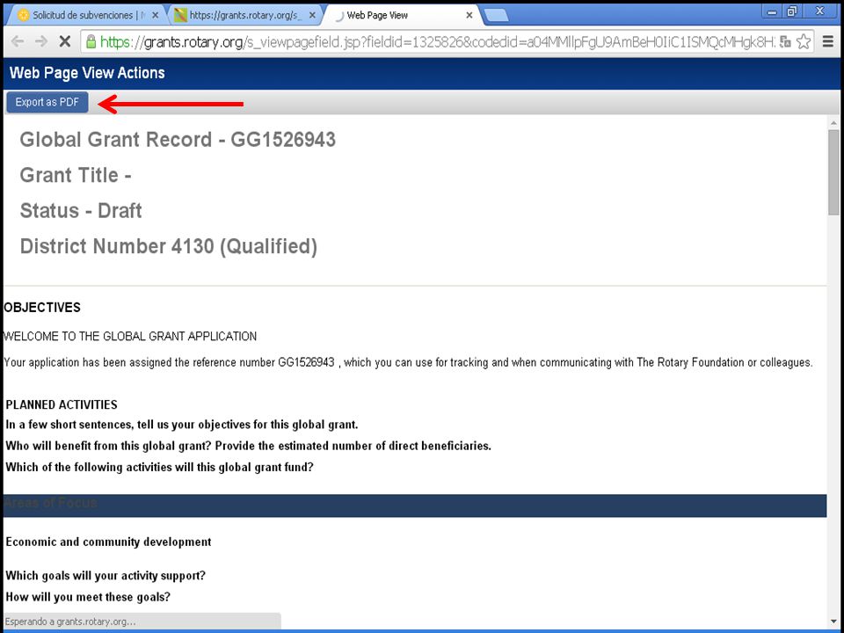
Task: Close the Web Page View tab
Action: coord(469,16)
